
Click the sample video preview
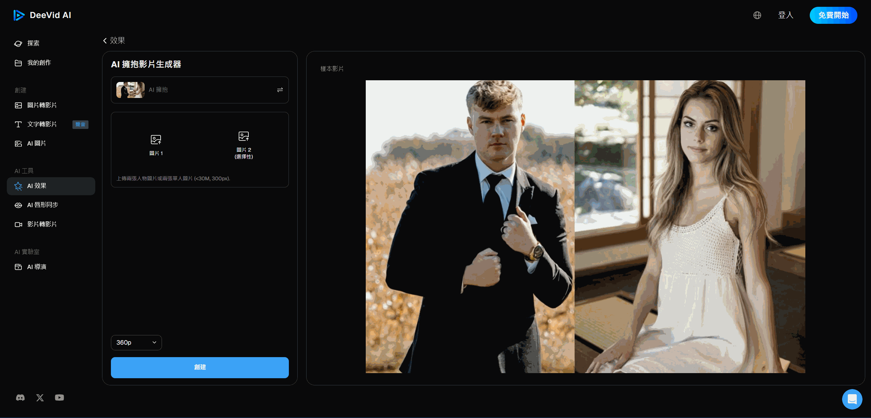[x=585, y=227]
